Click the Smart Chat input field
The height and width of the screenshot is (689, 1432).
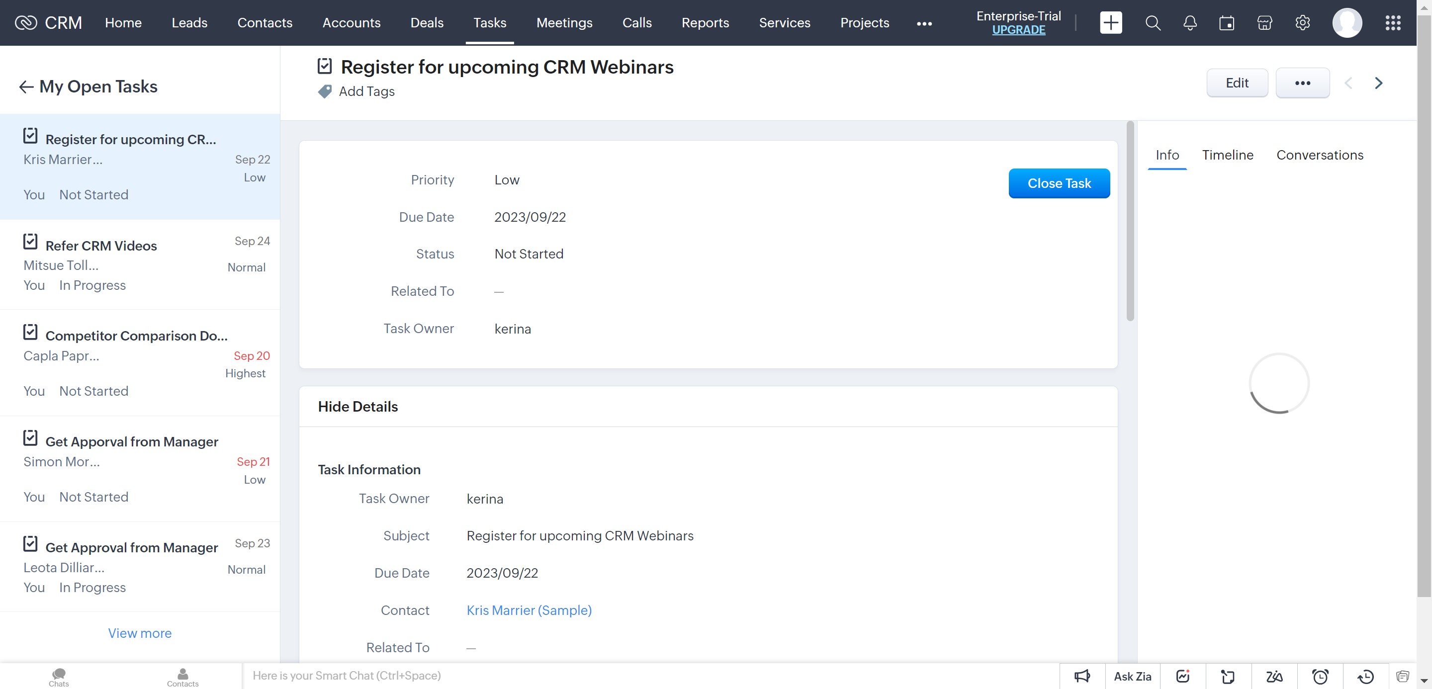click(x=556, y=676)
